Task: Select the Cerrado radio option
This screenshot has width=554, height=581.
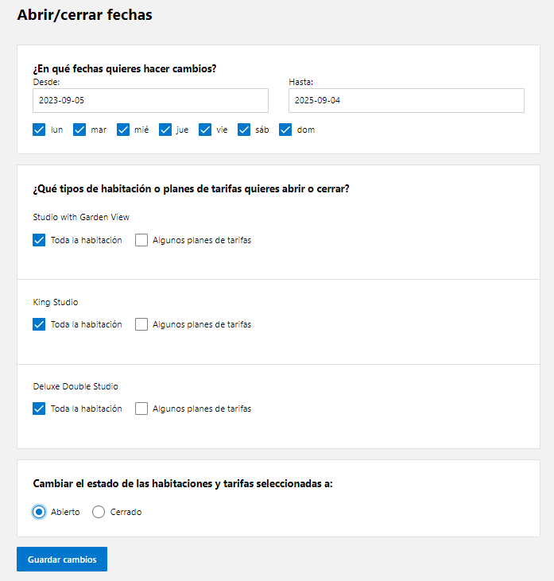Action: tap(99, 512)
